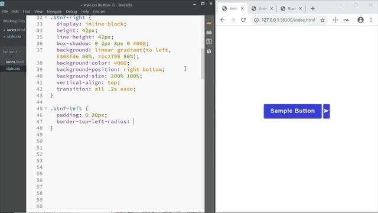This screenshot has width=378, height=213.
Task: Open the View menu in Brackets
Action: (x=38, y=12)
